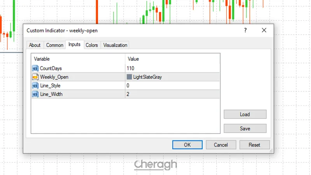
Task: Open the Visualization tab
Action: 115,45
